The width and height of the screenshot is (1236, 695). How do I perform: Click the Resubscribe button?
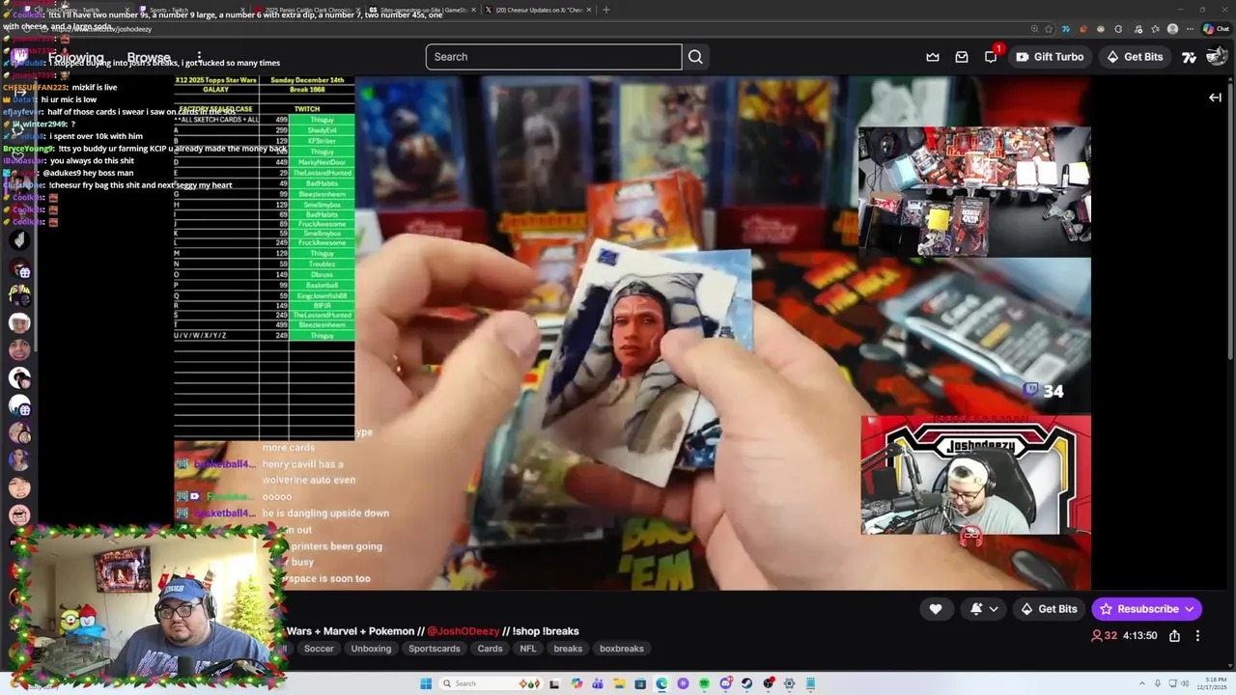point(1146,609)
